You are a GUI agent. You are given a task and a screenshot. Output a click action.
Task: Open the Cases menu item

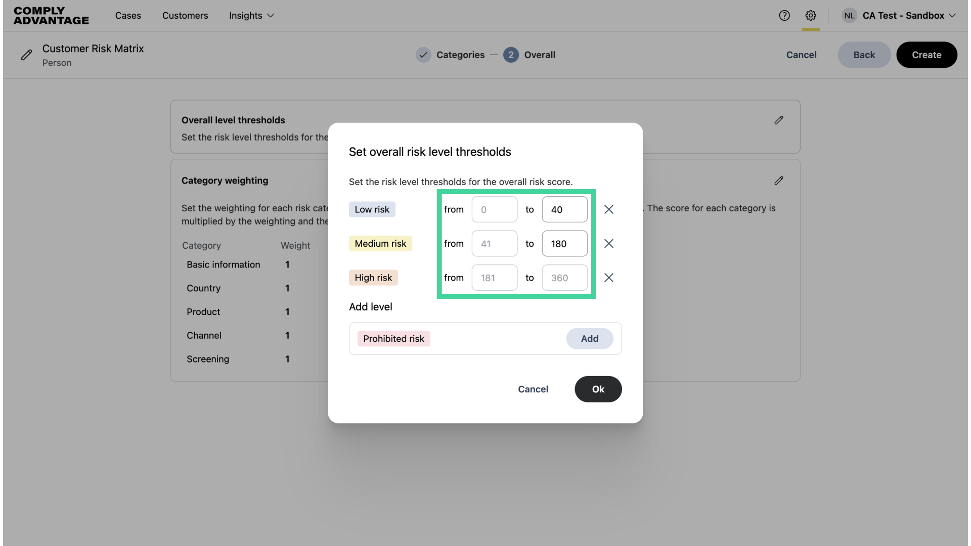pyautogui.click(x=128, y=16)
